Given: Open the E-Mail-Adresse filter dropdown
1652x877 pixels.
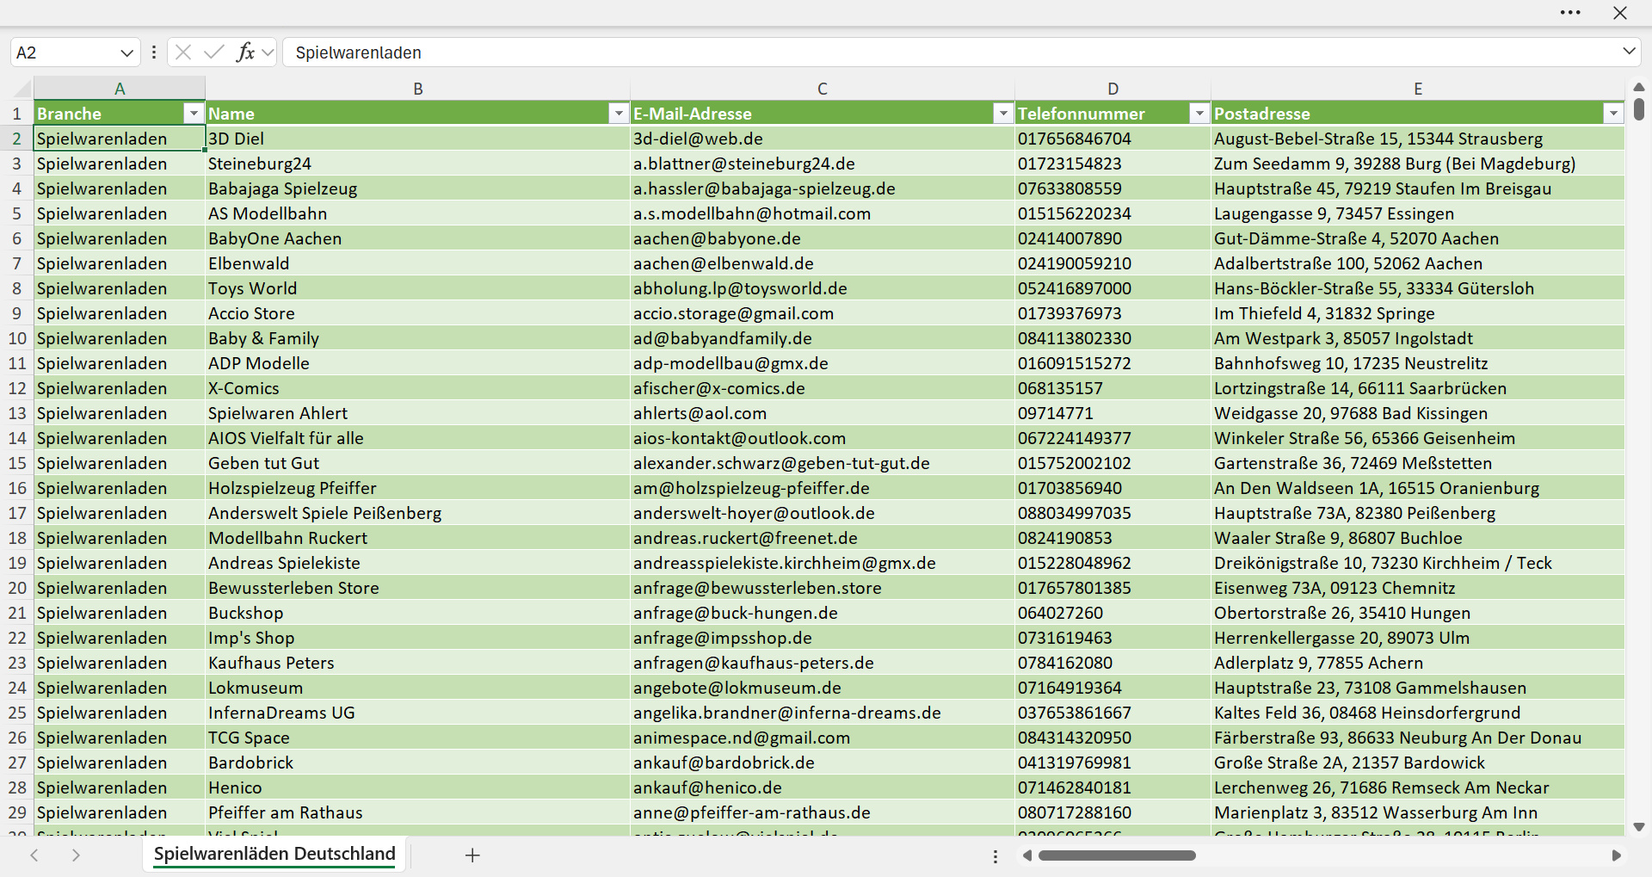Looking at the screenshot, I should pos(1003,114).
